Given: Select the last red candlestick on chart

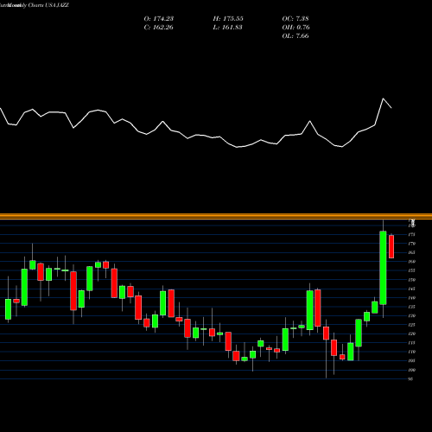Looking at the screenshot, I should click(x=391, y=246).
